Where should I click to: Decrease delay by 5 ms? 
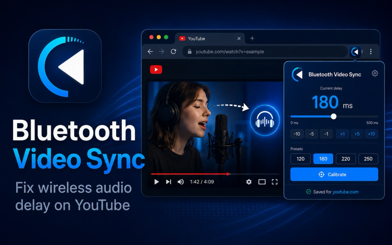click(311, 134)
